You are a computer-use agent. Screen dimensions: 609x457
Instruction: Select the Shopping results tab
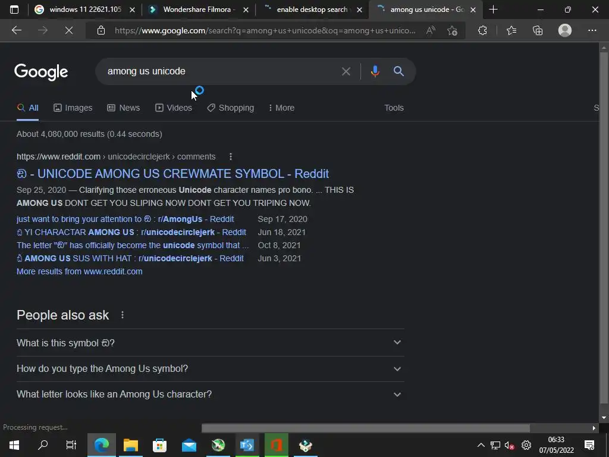[x=230, y=108]
